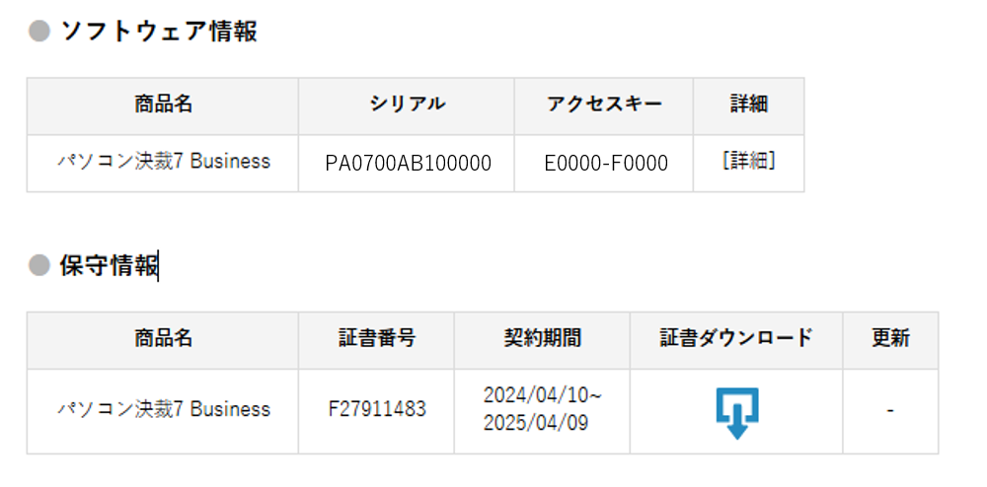
Task: Select contract period 2024/04/10~2025/04/09
Action: (x=542, y=409)
